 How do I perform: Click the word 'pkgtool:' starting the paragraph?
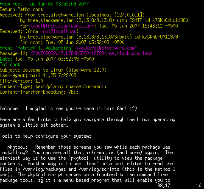click(17, 147)
